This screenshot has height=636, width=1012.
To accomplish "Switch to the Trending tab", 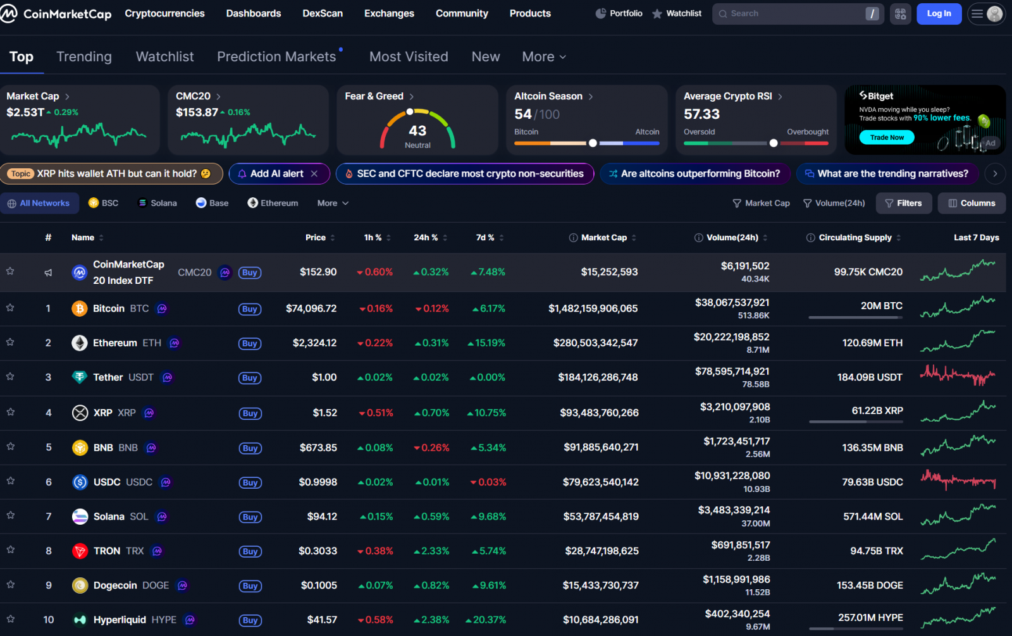I will 83,56.
